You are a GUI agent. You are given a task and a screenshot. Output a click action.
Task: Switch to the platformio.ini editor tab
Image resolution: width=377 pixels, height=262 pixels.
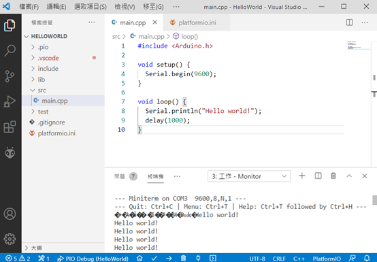(x=197, y=22)
